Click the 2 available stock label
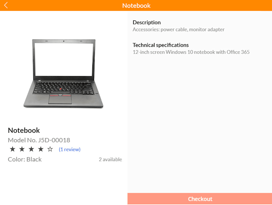Viewport: 272px width, 205px height. tap(110, 160)
